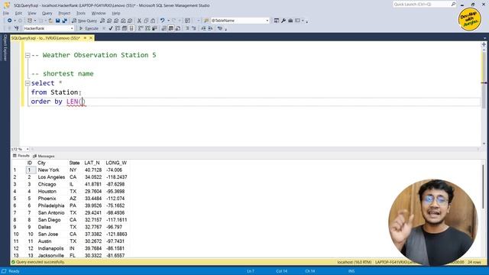Image resolution: width=489 pixels, height=275 pixels.
Task: Open the New Project dropdown arrow
Action: click(x=34, y=21)
